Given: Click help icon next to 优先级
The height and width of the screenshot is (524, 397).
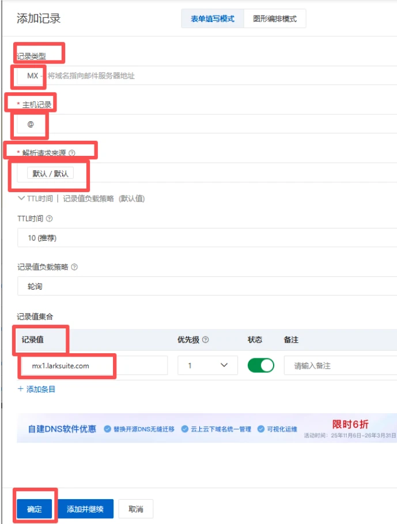Looking at the screenshot, I should click(206, 339).
